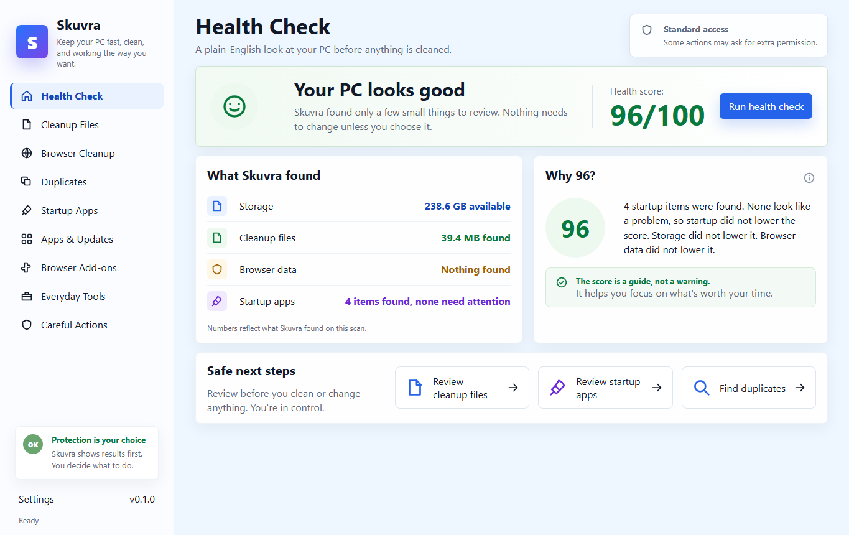Open the Startup Apps section
The width and height of the screenshot is (849, 535).
(x=87, y=210)
